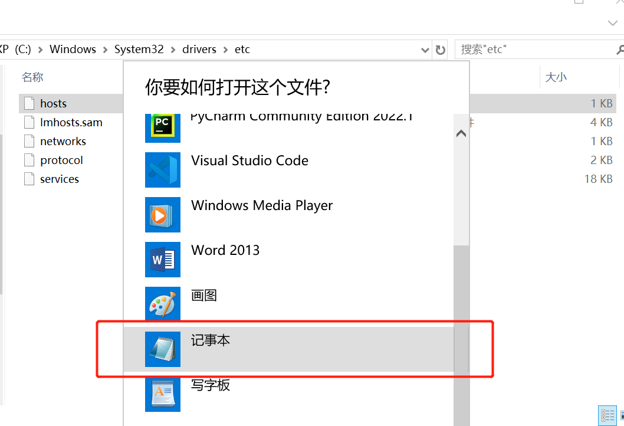Click the search magnifier icon
This screenshot has width=624, height=426.
click(x=620, y=50)
